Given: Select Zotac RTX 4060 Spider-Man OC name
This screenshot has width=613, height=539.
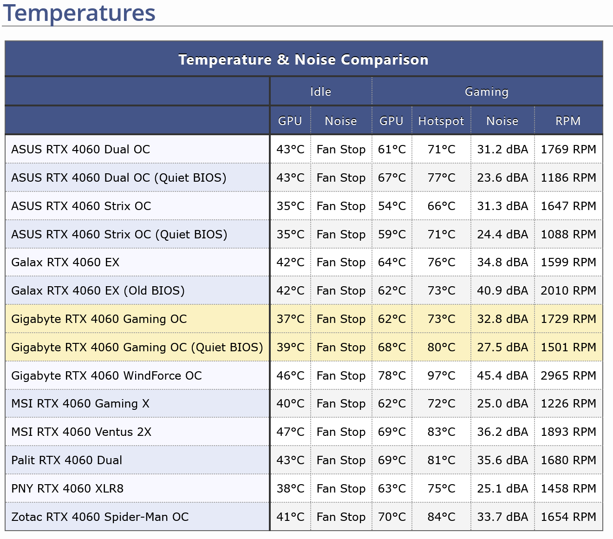Looking at the screenshot, I should click(x=100, y=517).
